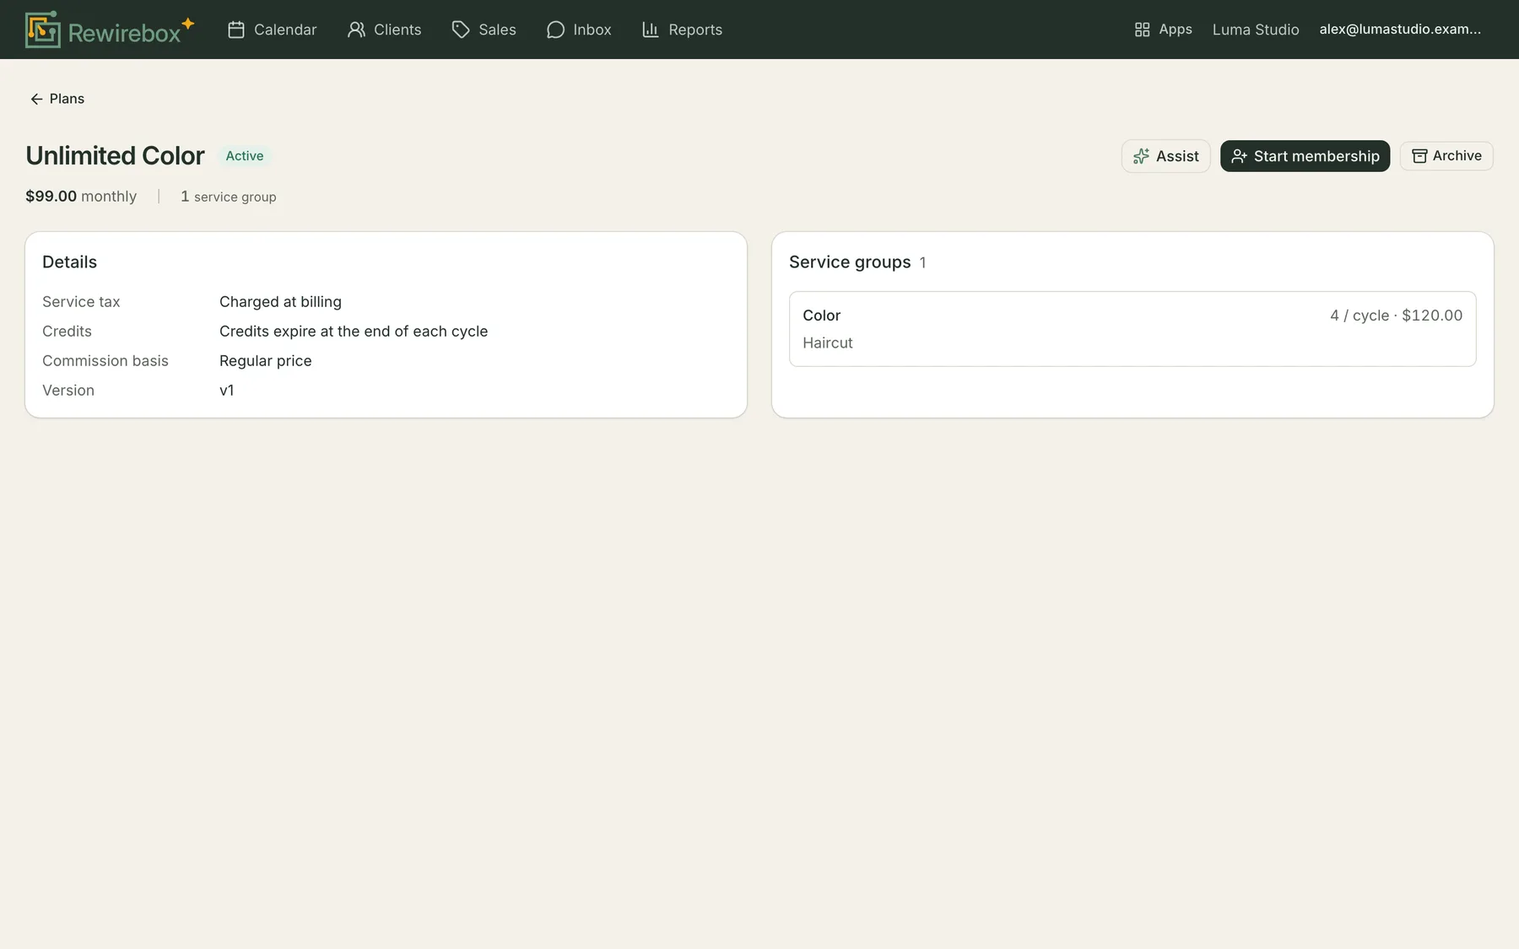
Task: Click the 1 service group text
Action: 229,197
